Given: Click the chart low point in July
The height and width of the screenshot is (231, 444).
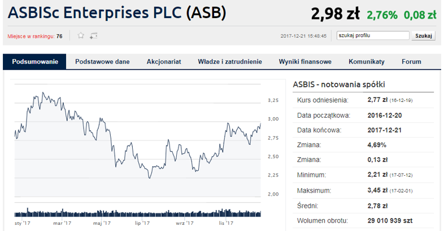Looking at the screenshot, I should [x=150, y=177].
